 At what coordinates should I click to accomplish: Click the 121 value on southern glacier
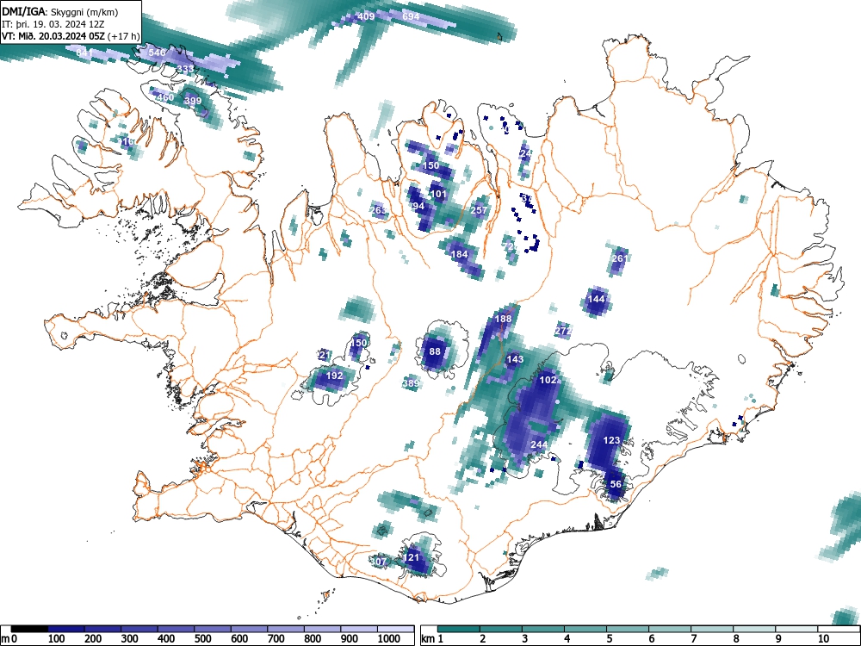[x=412, y=557]
